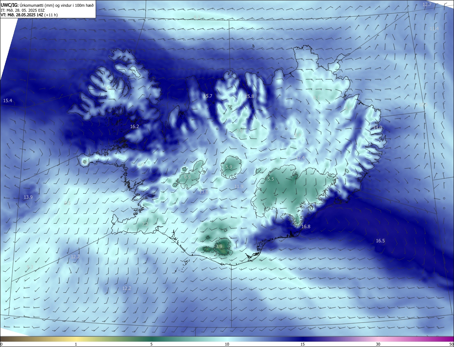This screenshot has height=347, width=454.
Task: Click the 13.0 value label
Action: [204, 192]
